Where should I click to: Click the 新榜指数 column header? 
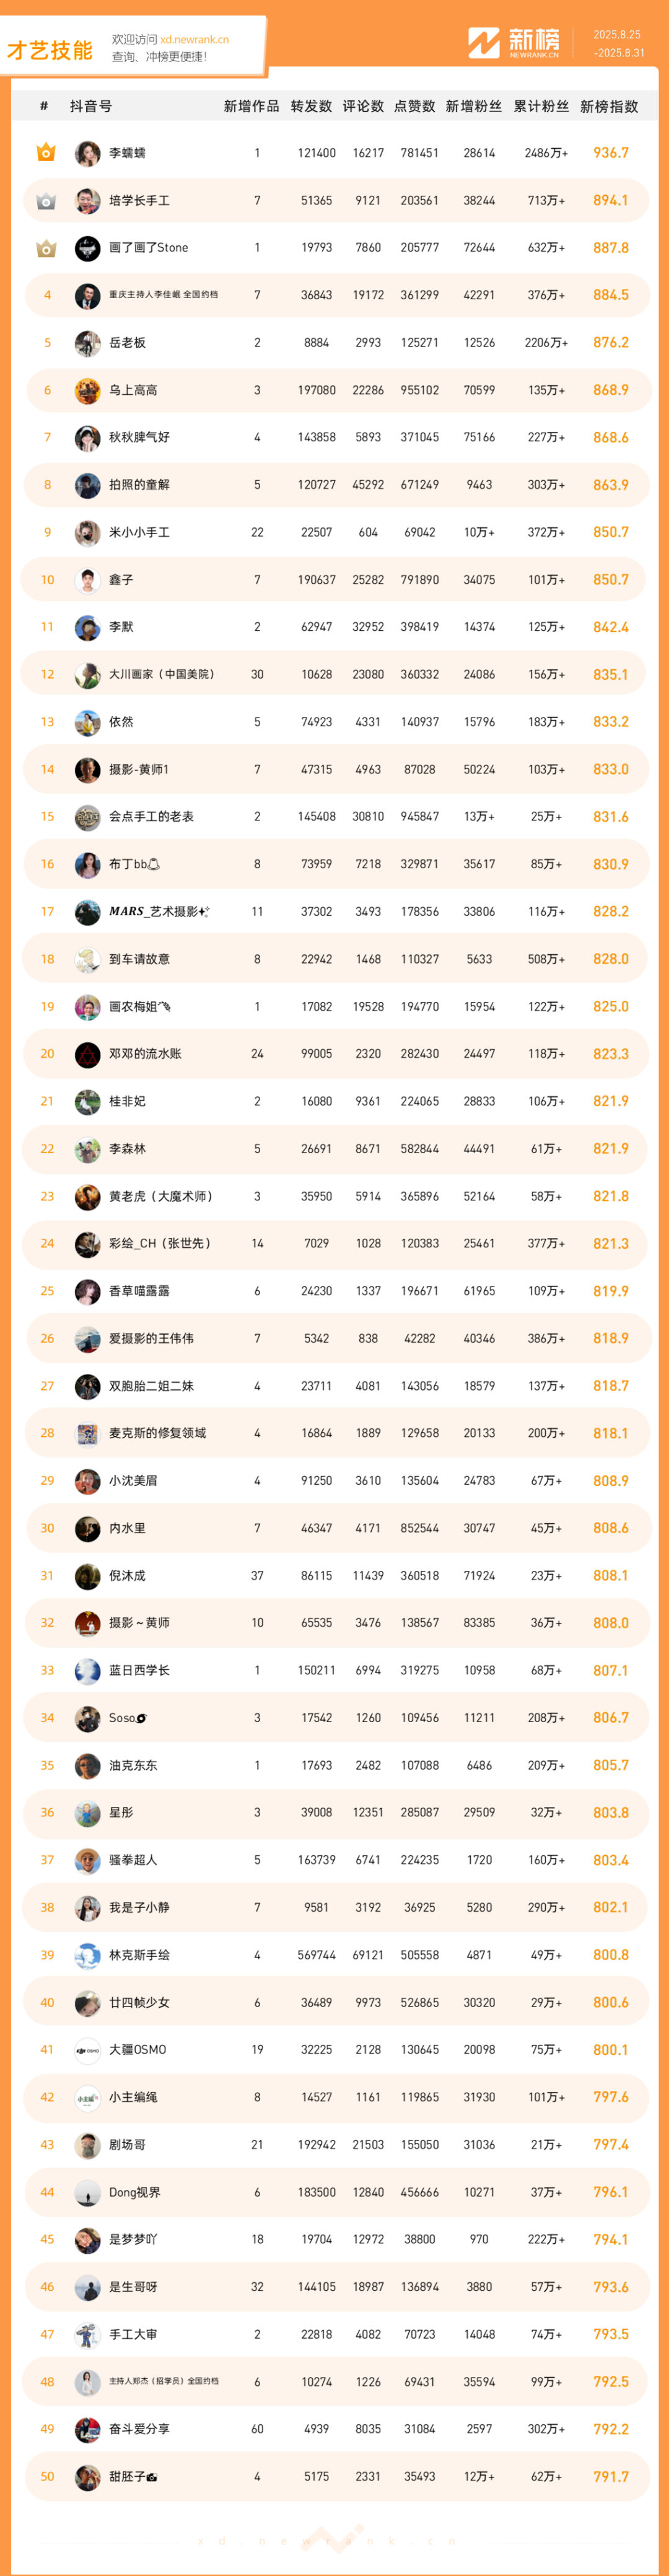(609, 106)
